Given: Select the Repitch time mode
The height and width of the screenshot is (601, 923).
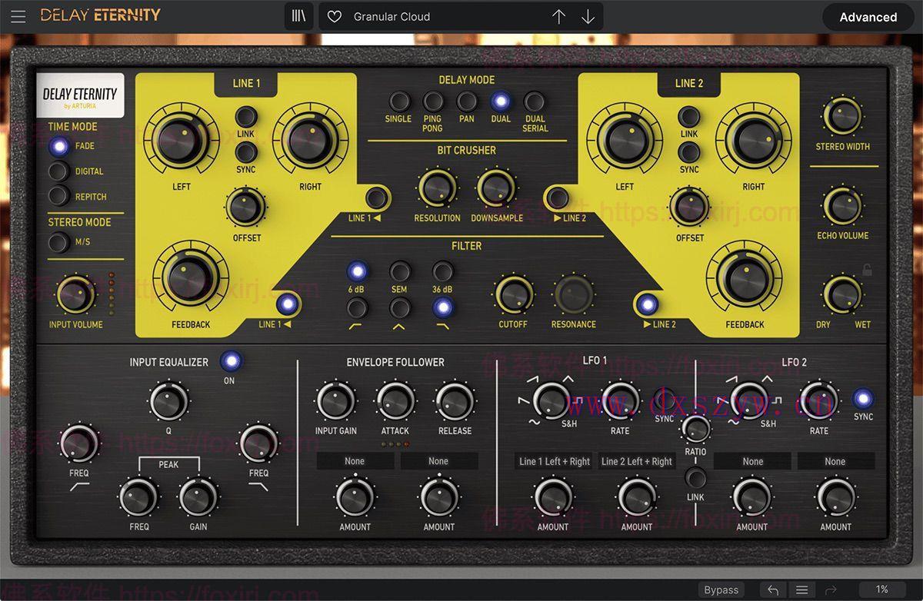Looking at the screenshot, I should 59,196.
